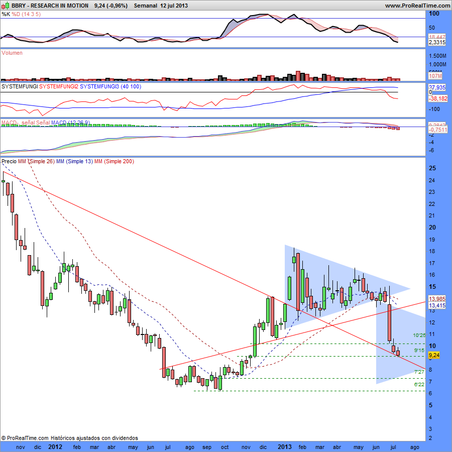452x452 pixels.
Task: Click the 7'27 support level label
Action: [x=419, y=372]
